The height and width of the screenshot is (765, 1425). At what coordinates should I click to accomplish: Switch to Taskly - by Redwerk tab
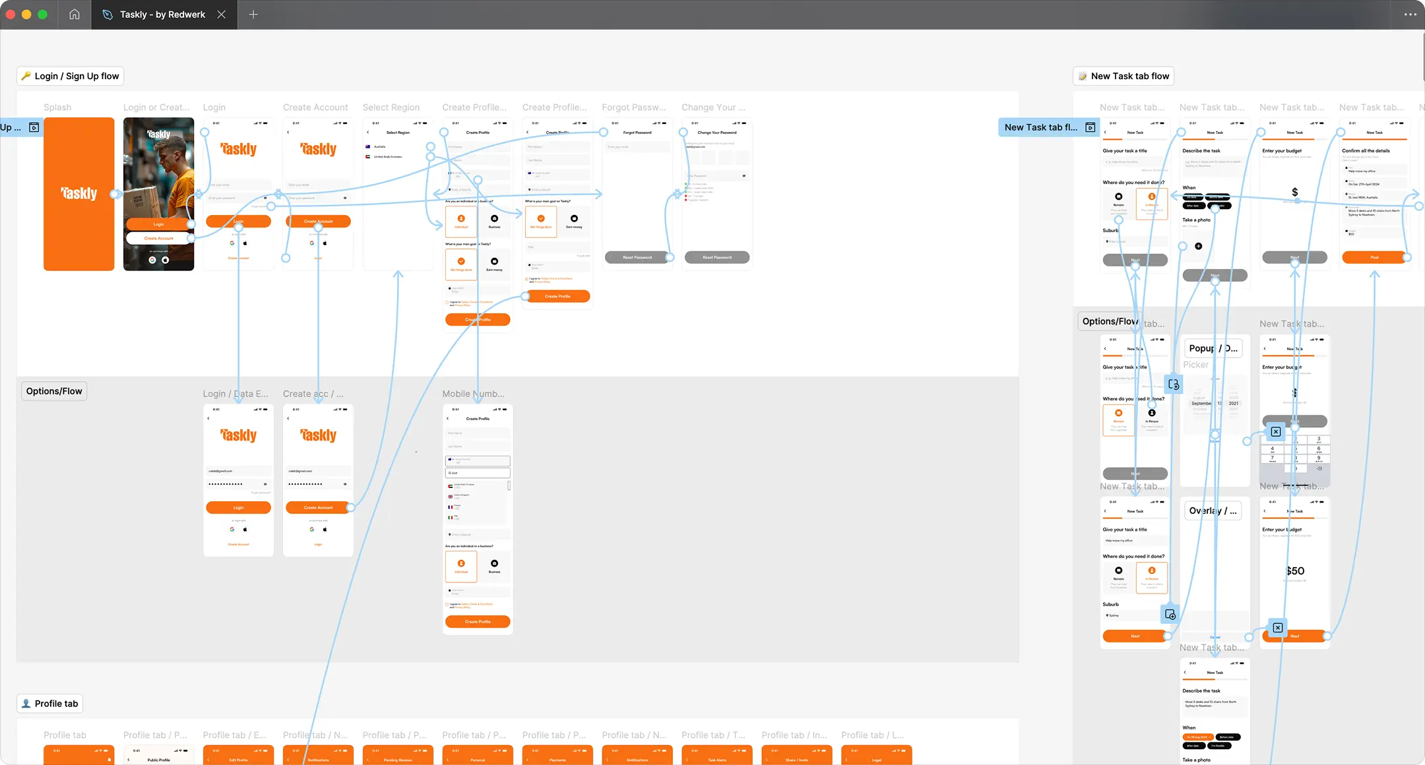pos(162,15)
